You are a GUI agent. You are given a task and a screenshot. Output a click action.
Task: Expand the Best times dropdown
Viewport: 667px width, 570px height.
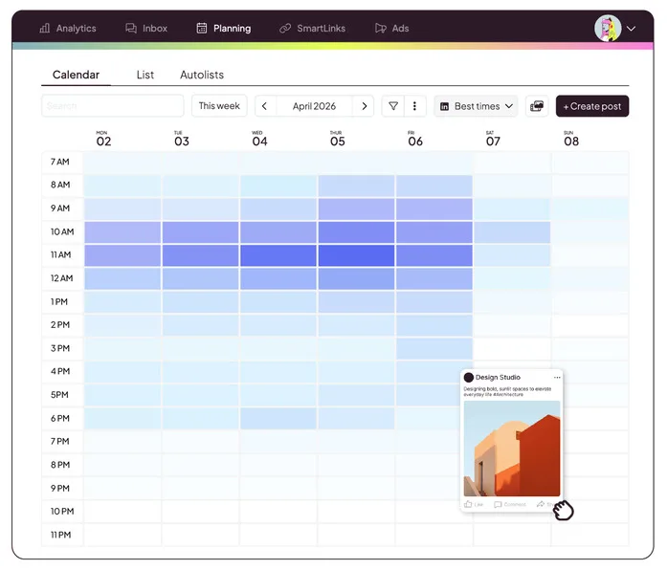coord(476,106)
